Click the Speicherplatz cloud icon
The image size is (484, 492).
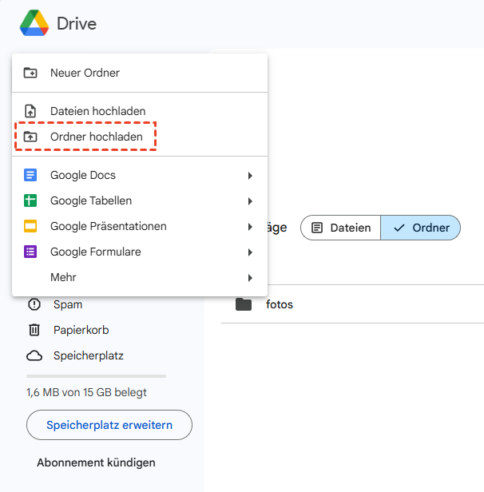34,355
